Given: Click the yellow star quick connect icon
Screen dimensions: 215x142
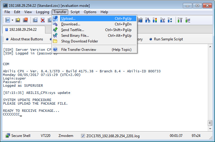Looking at the screenshot, I should [x=18, y=20].
